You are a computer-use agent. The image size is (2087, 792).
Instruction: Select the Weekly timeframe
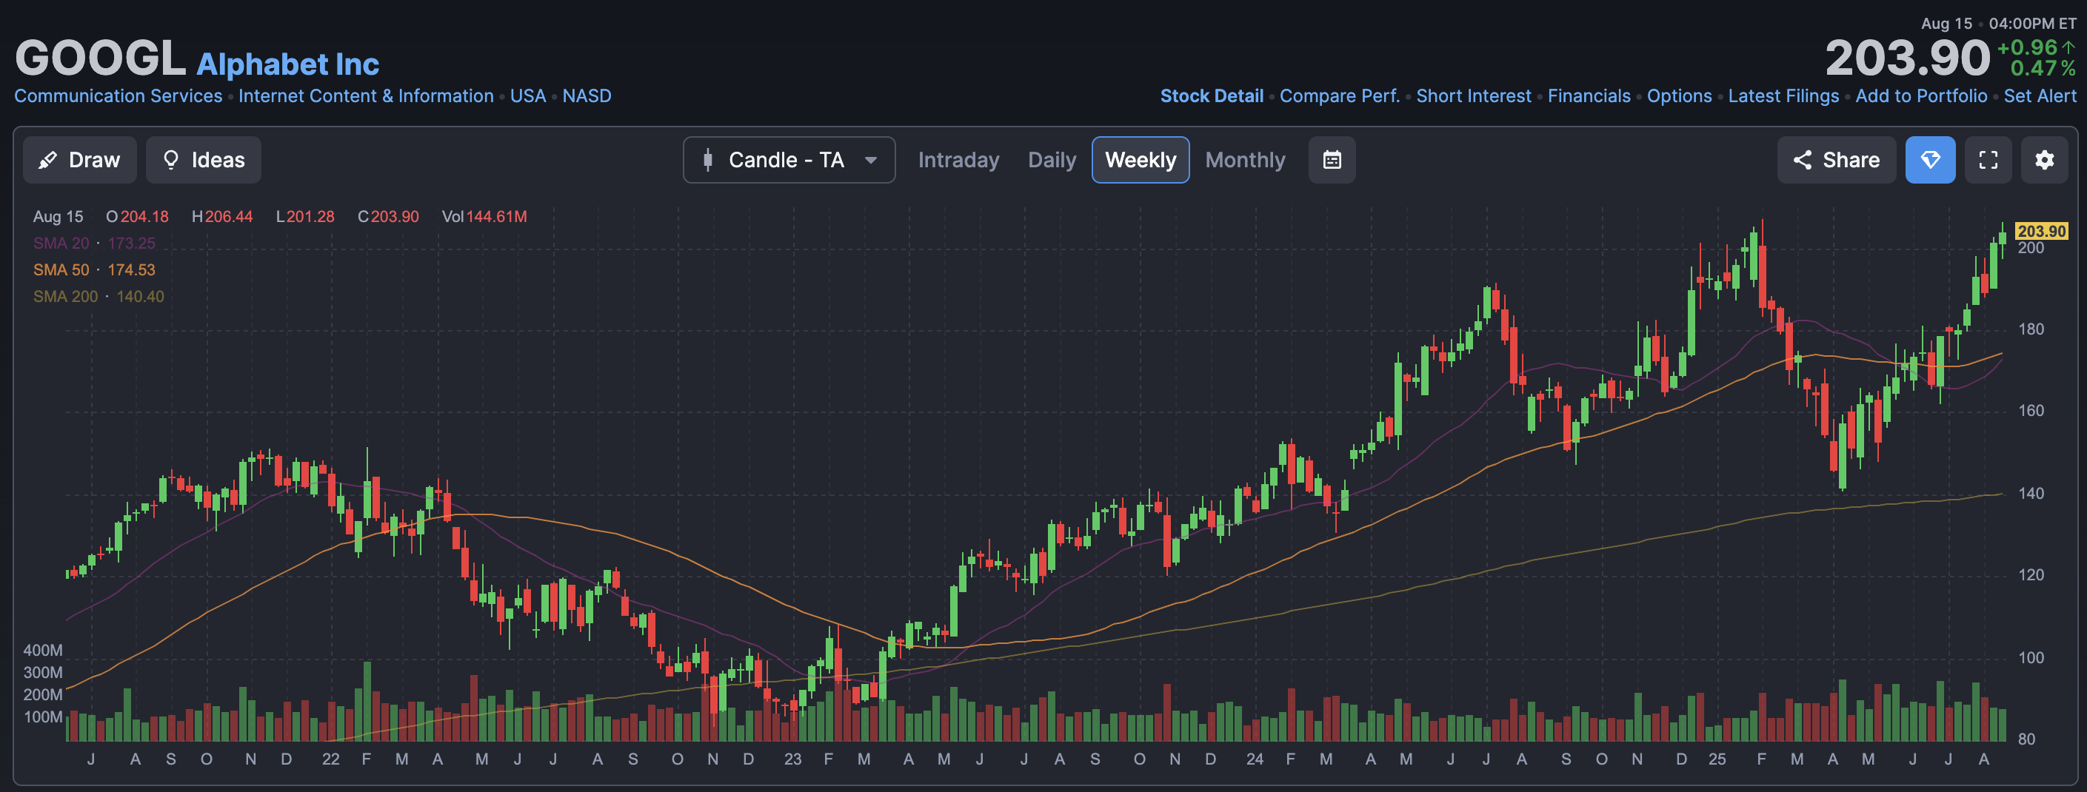(x=1140, y=160)
